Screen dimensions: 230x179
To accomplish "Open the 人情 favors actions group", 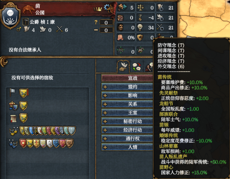I will pyautogui.click(x=127, y=147).
